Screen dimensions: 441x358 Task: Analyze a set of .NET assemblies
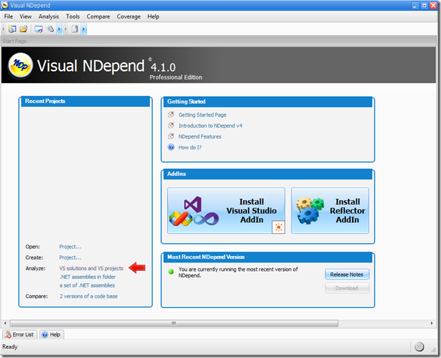(87, 285)
